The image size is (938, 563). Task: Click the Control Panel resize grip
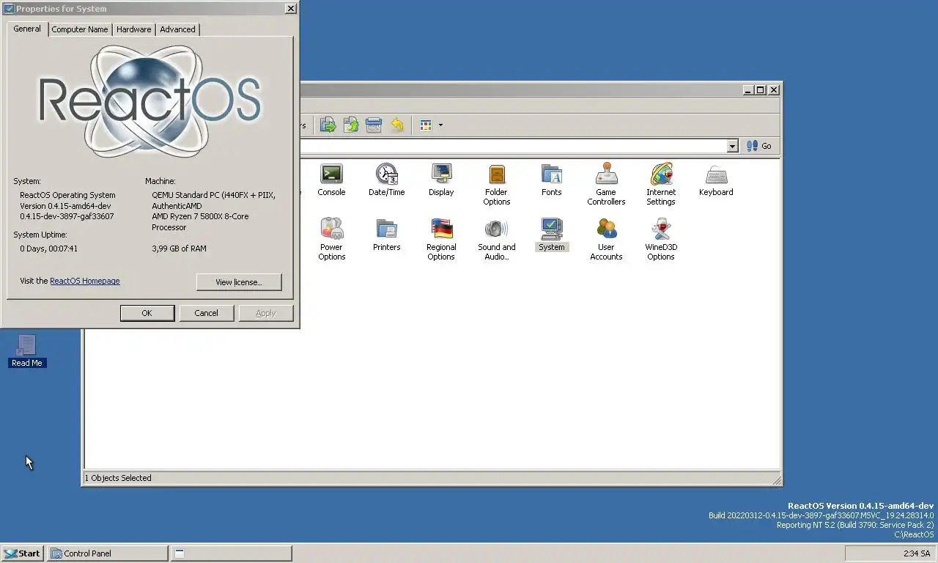776,479
